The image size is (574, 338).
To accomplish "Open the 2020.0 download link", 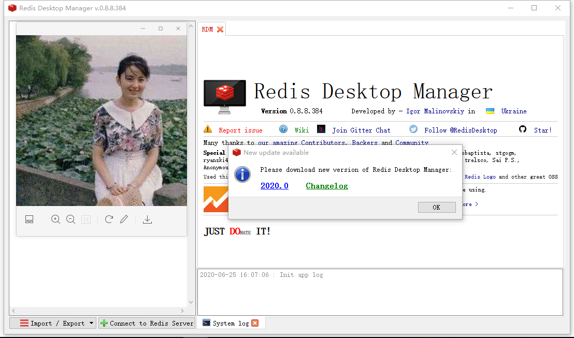I will (x=274, y=186).
